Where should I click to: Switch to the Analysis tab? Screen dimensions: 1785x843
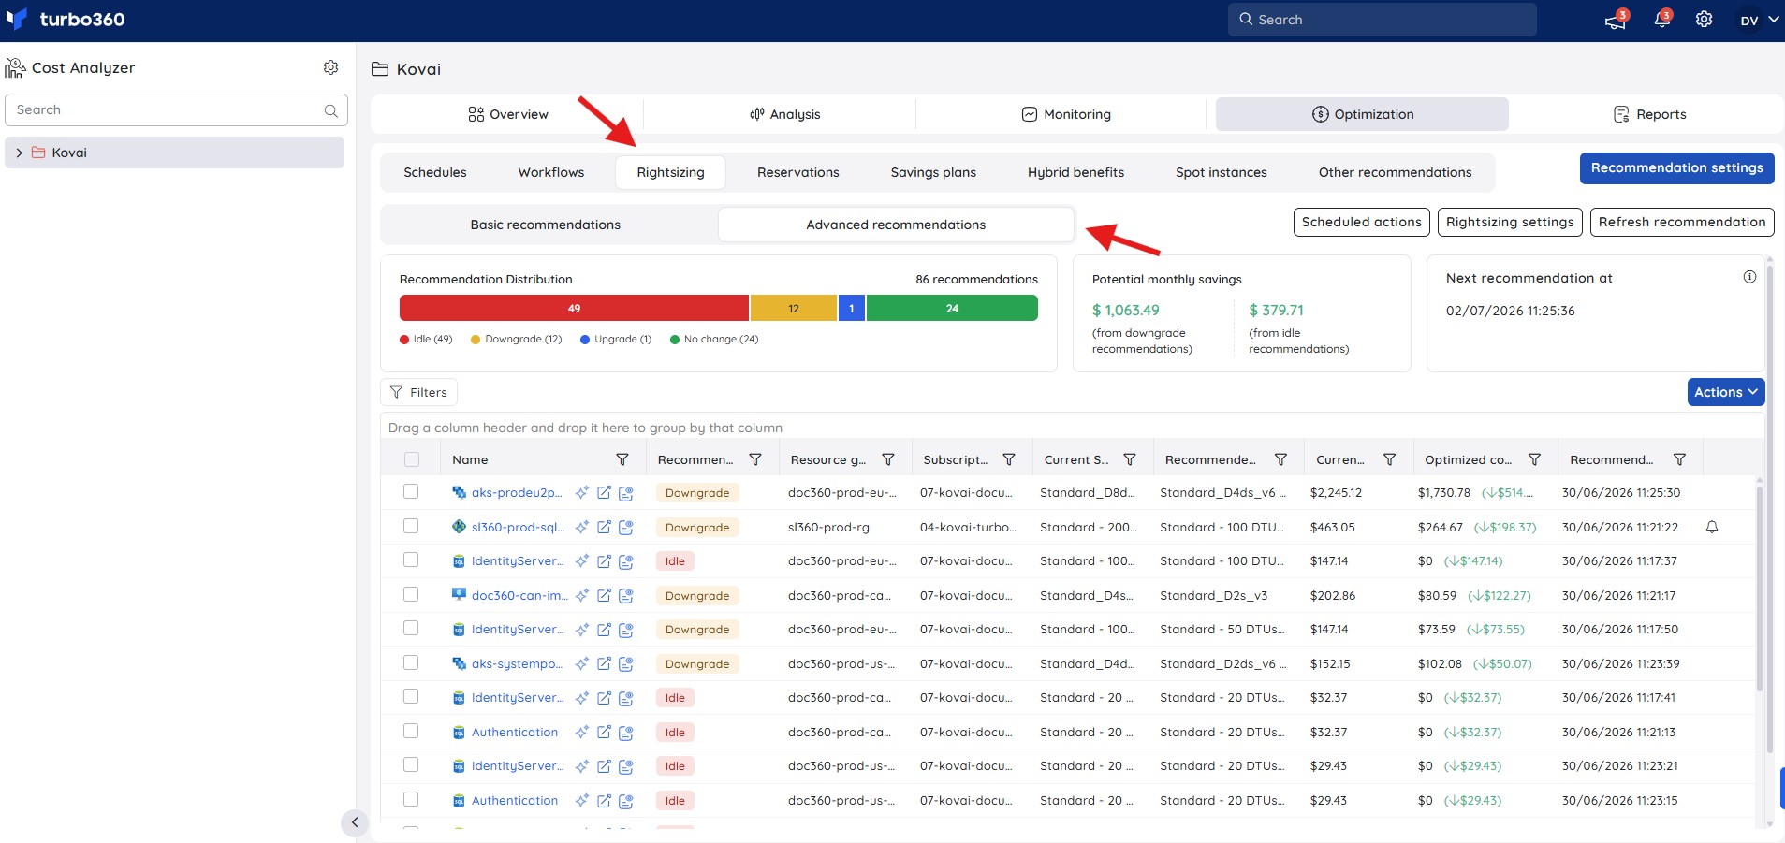784,114
